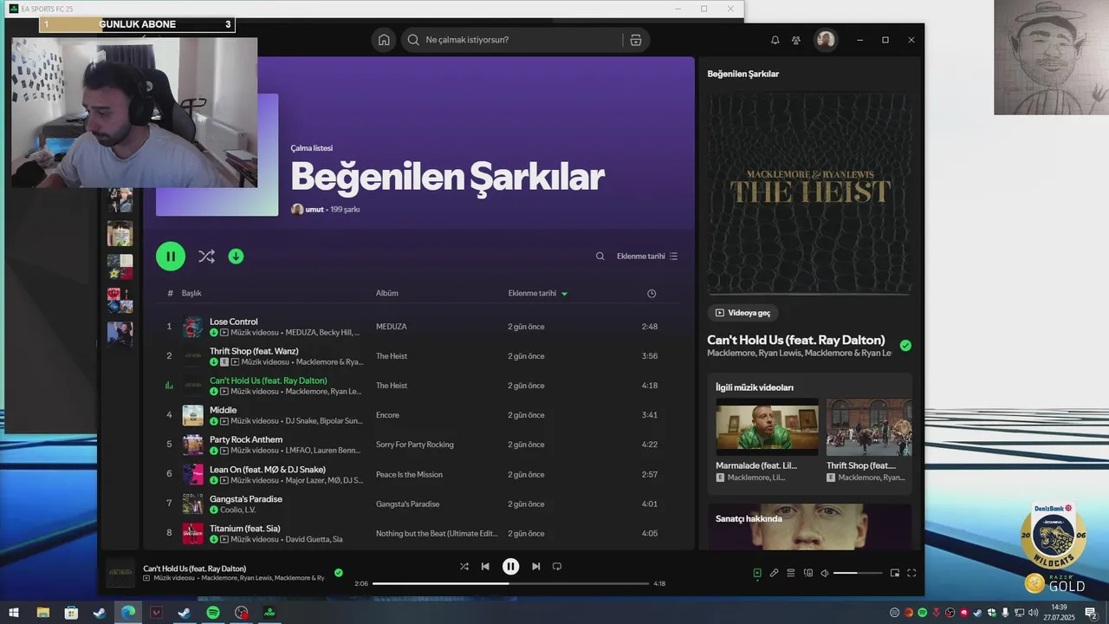Open album 'Sorry For Party Rocking'
Image resolution: width=1109 pixels, height=624 pixels.
[414, 445]
